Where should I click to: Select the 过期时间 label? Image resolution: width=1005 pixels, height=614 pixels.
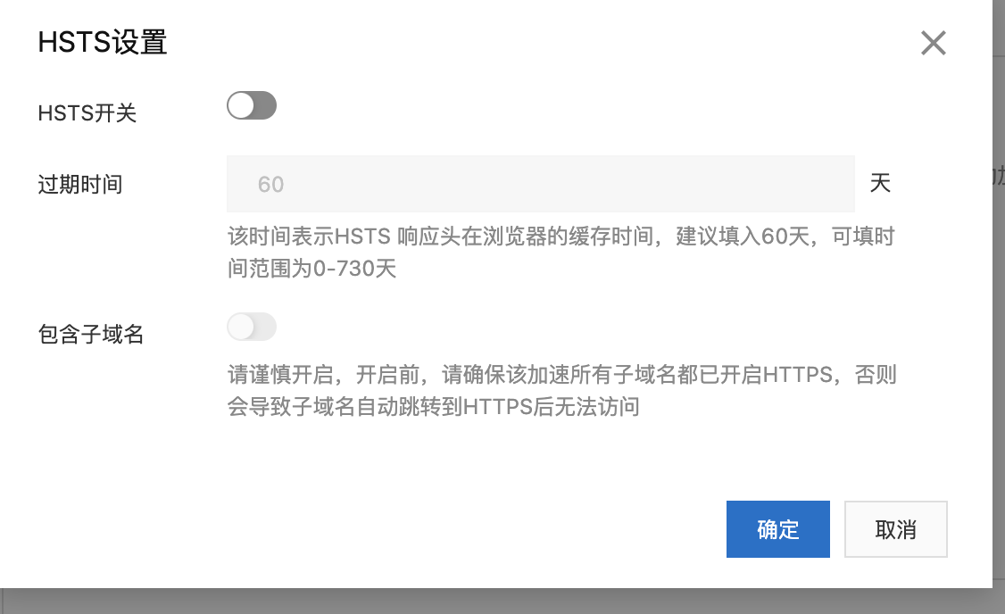click(x=80, y=184)
